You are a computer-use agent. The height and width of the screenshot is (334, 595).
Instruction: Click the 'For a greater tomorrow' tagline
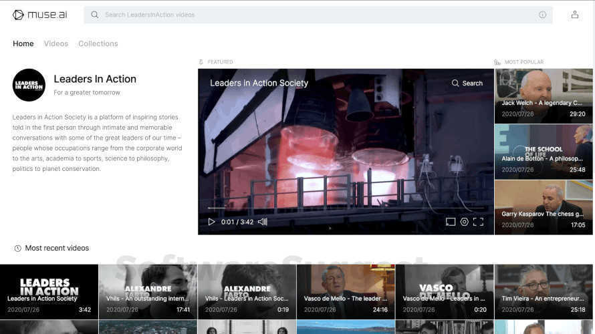click(x=87, y=92)
